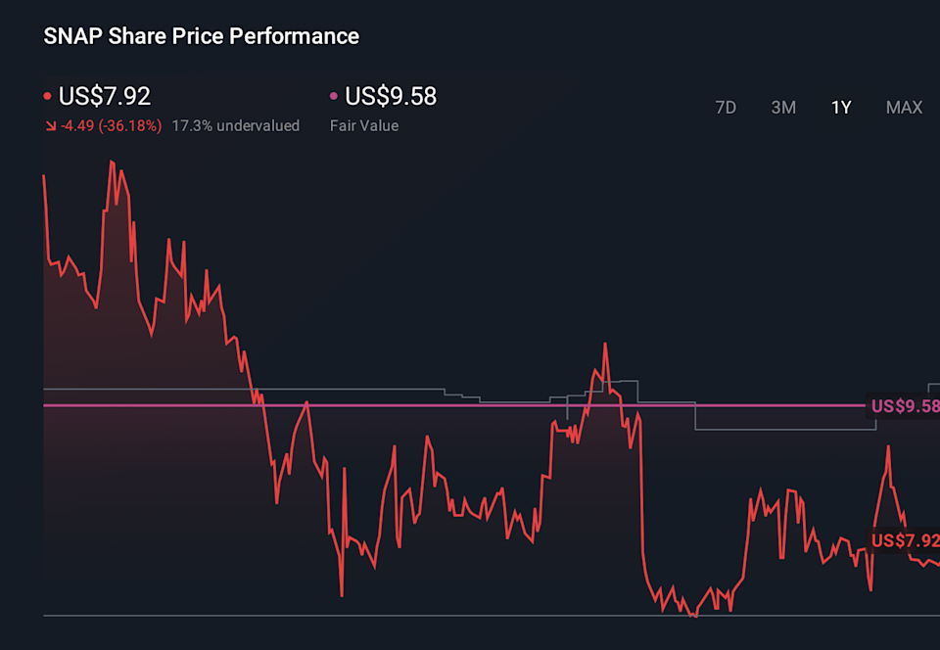Select the 3M time range

pos(783,108)
